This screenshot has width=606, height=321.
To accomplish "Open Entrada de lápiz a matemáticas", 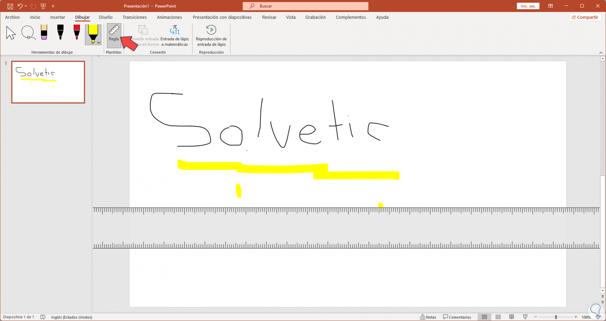I will click(x=175, y=36).
